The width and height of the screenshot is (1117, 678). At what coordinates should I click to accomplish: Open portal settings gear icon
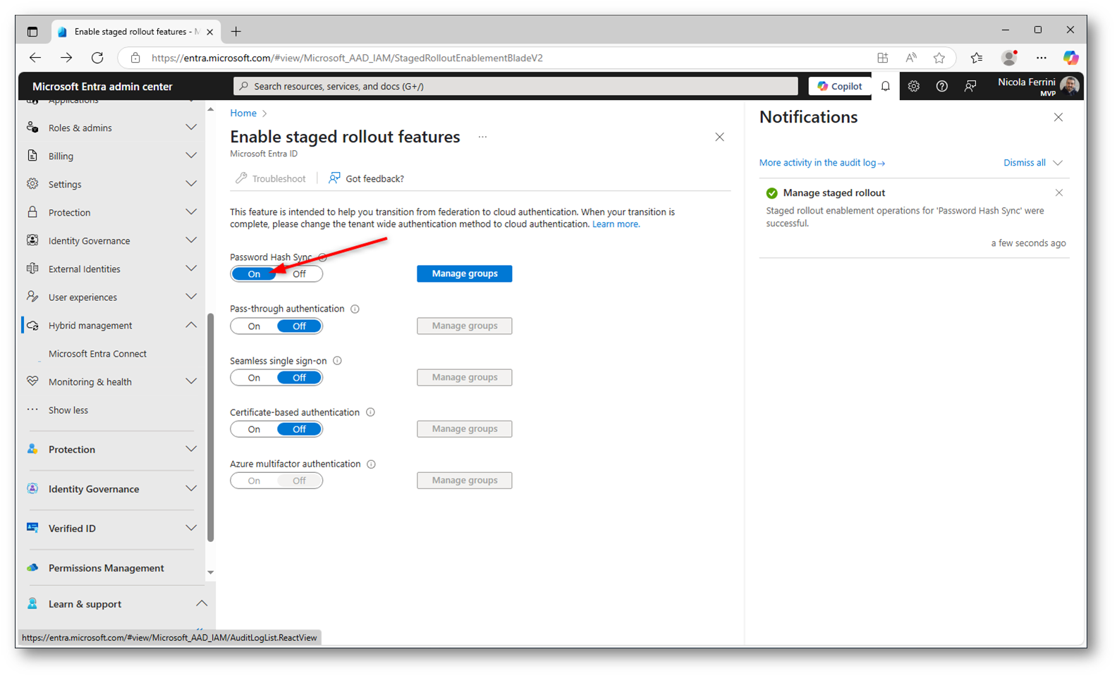[x=914, y=86]
